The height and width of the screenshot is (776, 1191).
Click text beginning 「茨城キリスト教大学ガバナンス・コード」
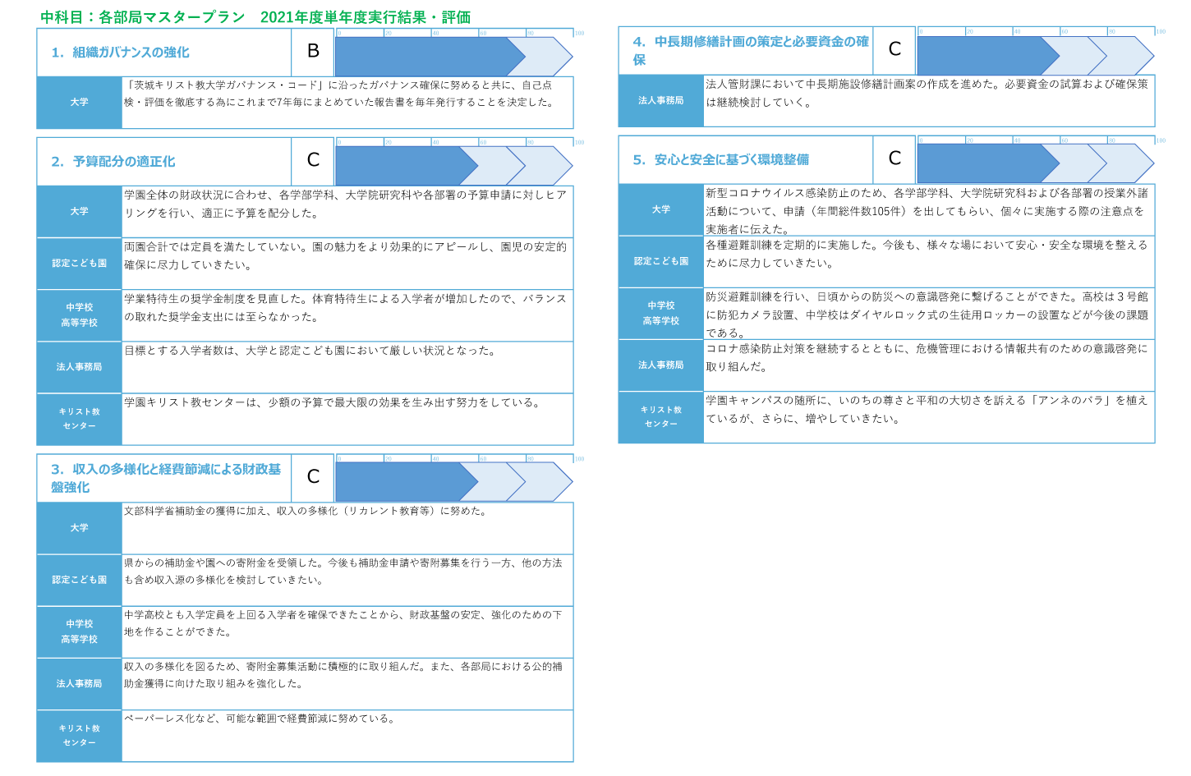click(339, 94)
